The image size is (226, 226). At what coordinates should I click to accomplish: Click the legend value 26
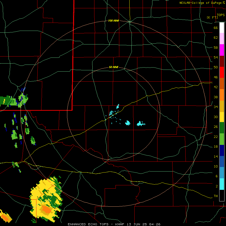[x=216, y=127]
